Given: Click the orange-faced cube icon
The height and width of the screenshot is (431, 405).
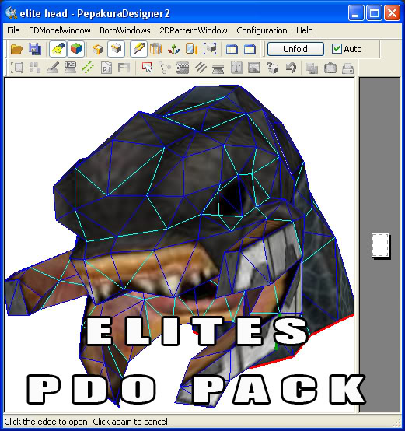Looking at the screenshot, I should (97, 49).
